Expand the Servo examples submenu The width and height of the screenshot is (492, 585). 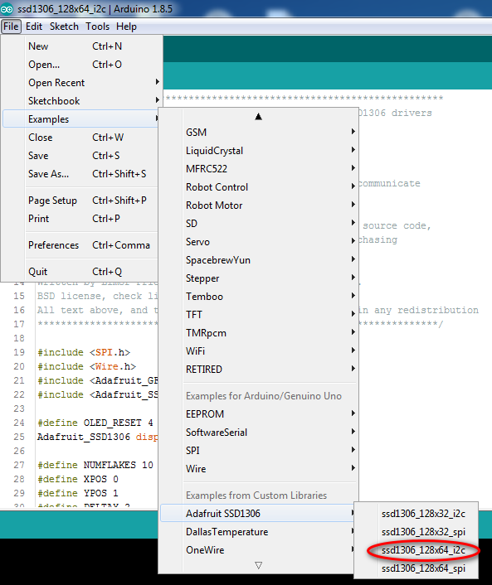[x=259, y=242]
